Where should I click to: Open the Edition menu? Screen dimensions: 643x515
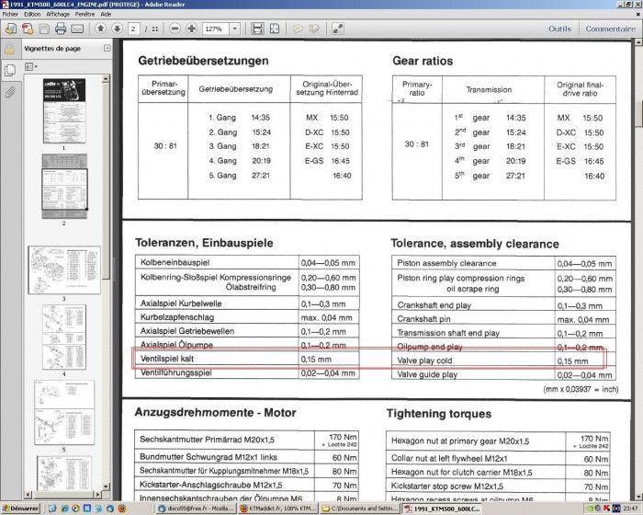pyautogui.click(x=33, y=15)
